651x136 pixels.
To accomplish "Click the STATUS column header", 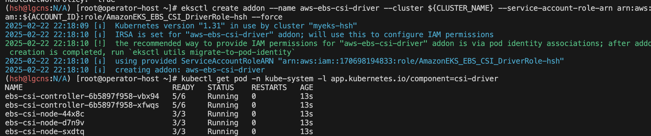I will tap(221, 88).
